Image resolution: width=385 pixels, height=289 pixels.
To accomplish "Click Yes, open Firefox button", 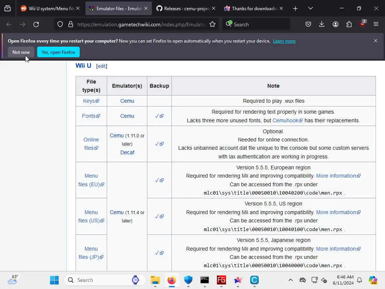I will tap(58, 52).
